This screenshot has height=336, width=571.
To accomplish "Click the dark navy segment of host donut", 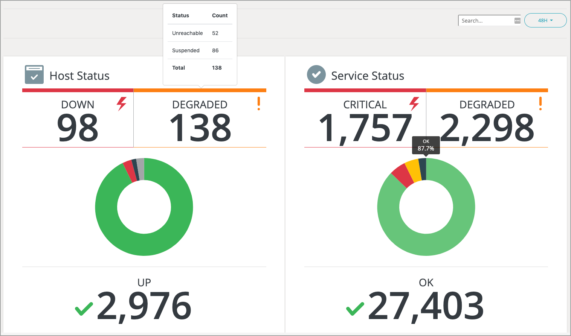I will (136, 170).
